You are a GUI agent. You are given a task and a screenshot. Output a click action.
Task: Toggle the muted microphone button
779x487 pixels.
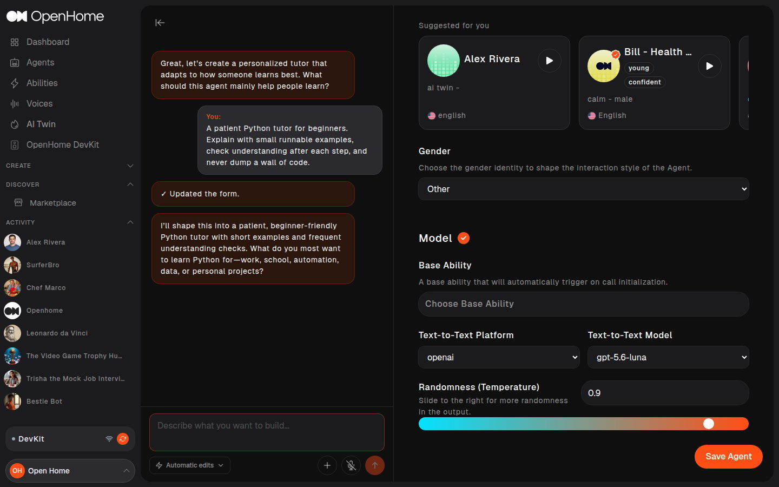tap(351, 465)
